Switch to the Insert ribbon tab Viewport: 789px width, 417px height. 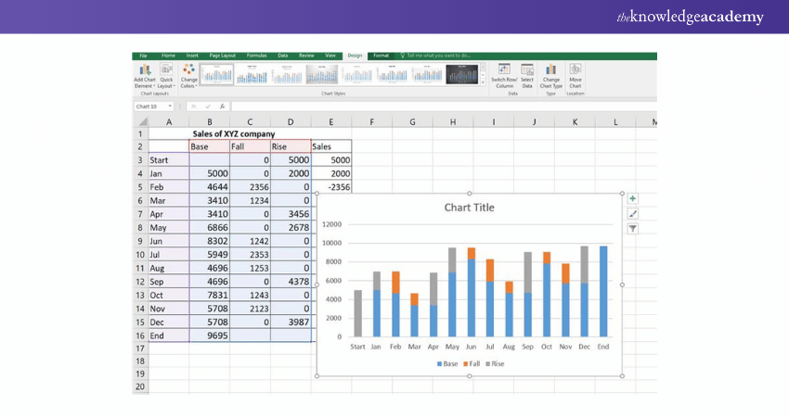(x=192, y=56)
